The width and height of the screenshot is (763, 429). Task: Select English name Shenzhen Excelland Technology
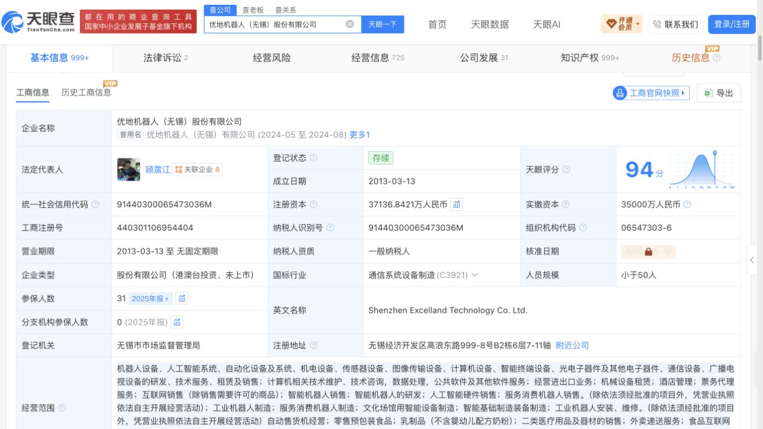[x=448, y=310]
